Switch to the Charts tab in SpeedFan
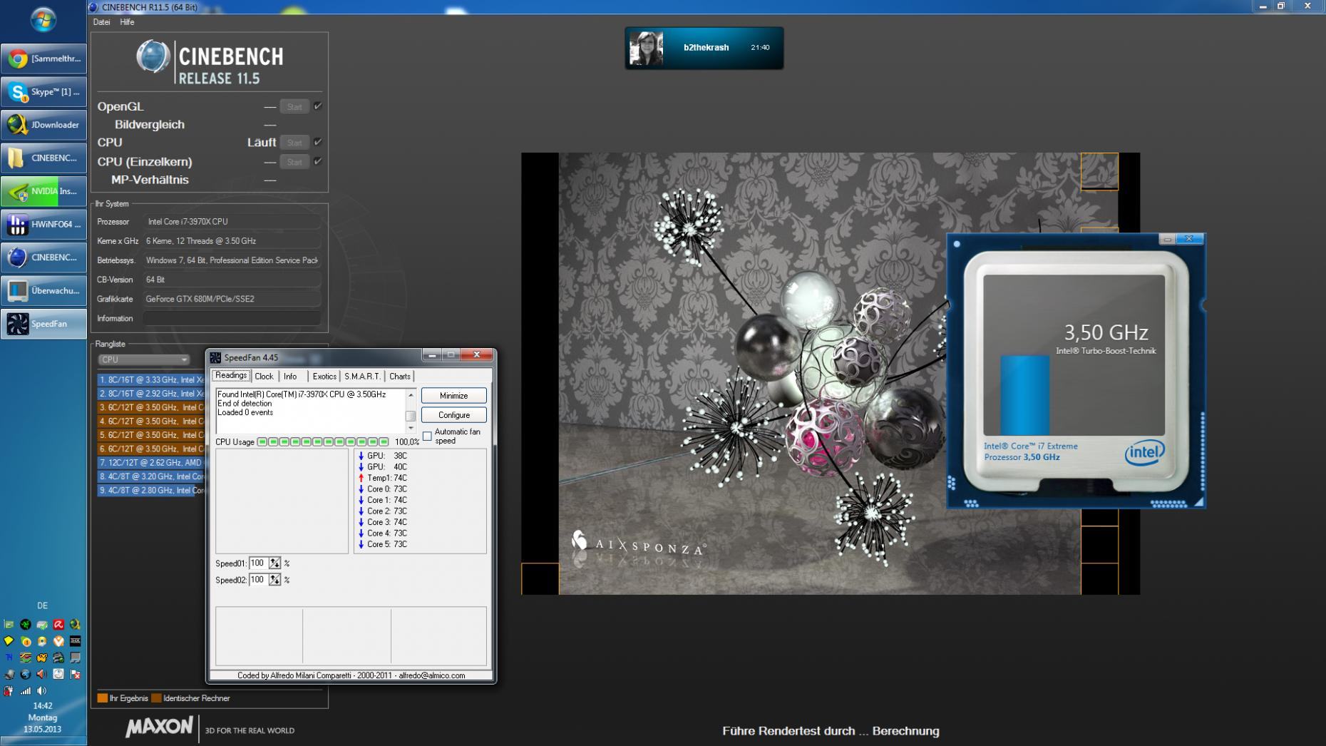 coord(400,377)
